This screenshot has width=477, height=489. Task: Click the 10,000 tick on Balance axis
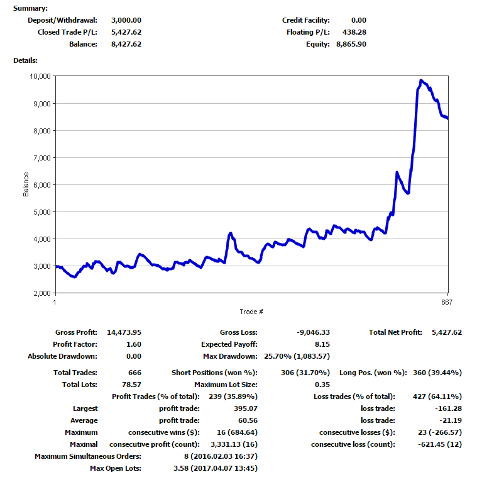[40, 76]
